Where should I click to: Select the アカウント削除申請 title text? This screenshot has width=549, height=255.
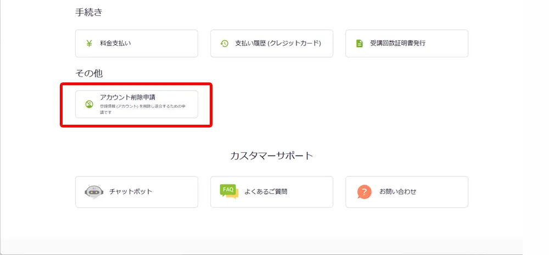click(x=127, y=97)
